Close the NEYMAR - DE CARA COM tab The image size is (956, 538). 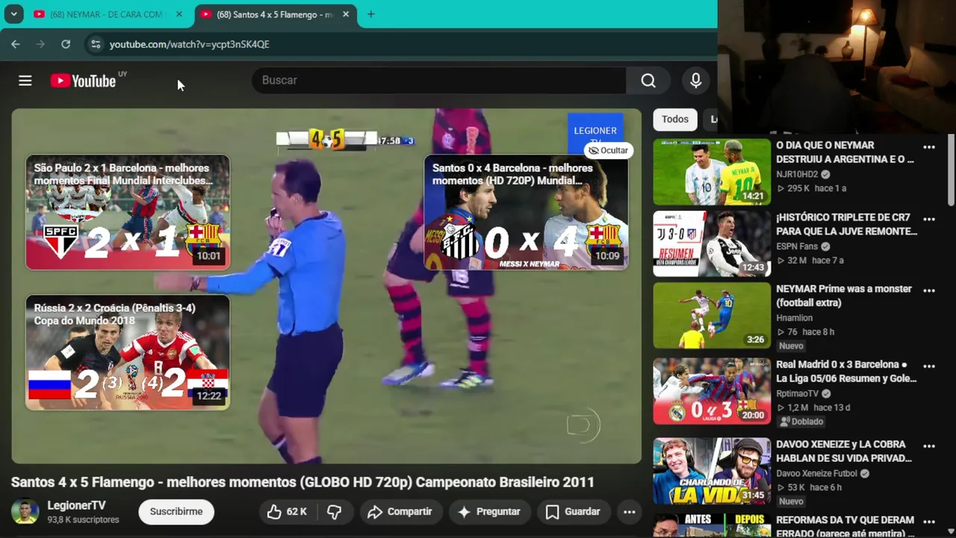point(179,14)
